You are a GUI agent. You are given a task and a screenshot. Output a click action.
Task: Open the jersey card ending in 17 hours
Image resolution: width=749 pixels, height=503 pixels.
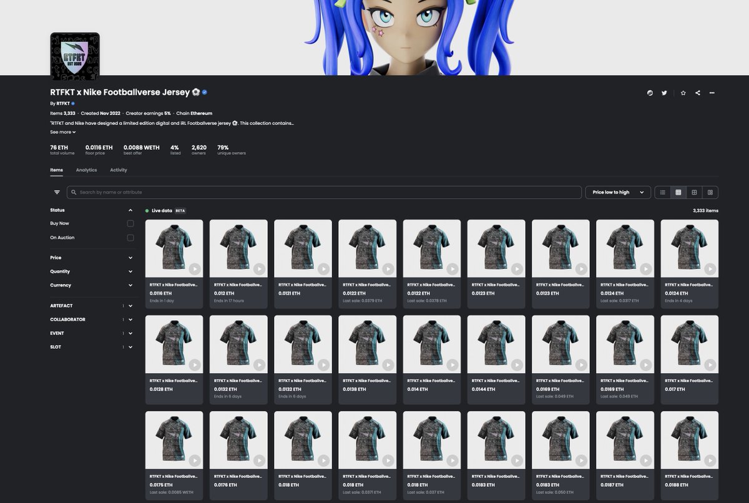point(238,263)
